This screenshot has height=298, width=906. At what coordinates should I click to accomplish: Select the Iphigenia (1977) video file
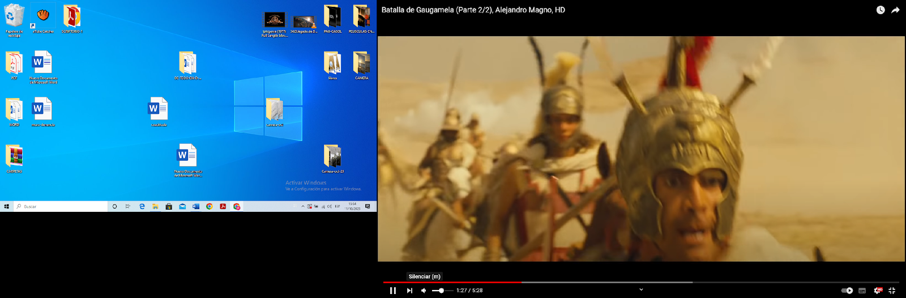[275, 24]
